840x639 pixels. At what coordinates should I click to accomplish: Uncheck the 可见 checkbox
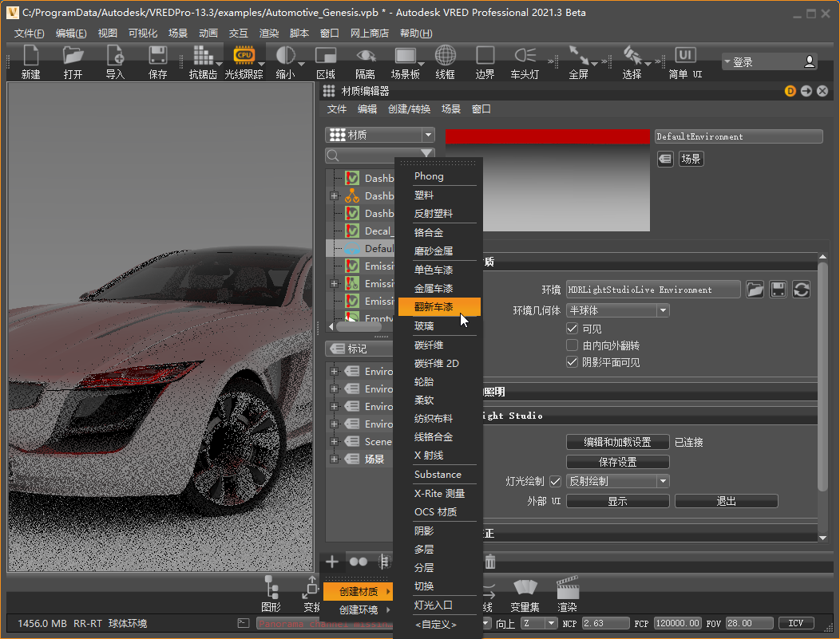pos(572,328)
